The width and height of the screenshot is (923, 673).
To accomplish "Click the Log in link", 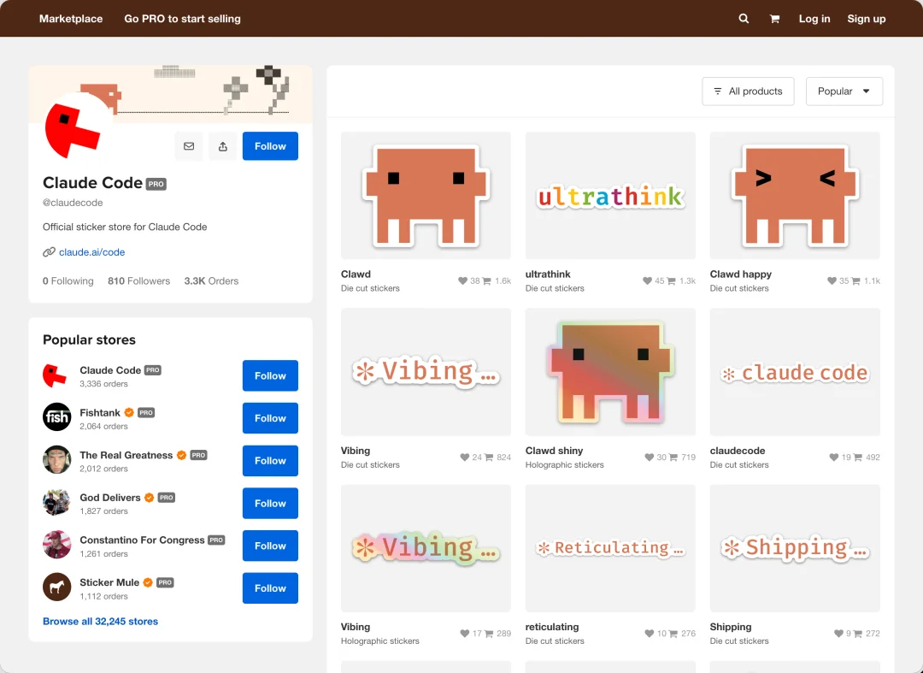I will [x=814, y=19].
